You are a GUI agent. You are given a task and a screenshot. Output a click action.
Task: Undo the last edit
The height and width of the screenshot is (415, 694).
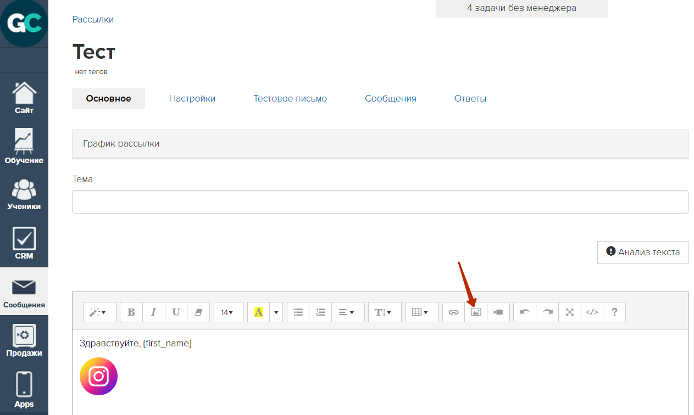click(x=525, y=312)
